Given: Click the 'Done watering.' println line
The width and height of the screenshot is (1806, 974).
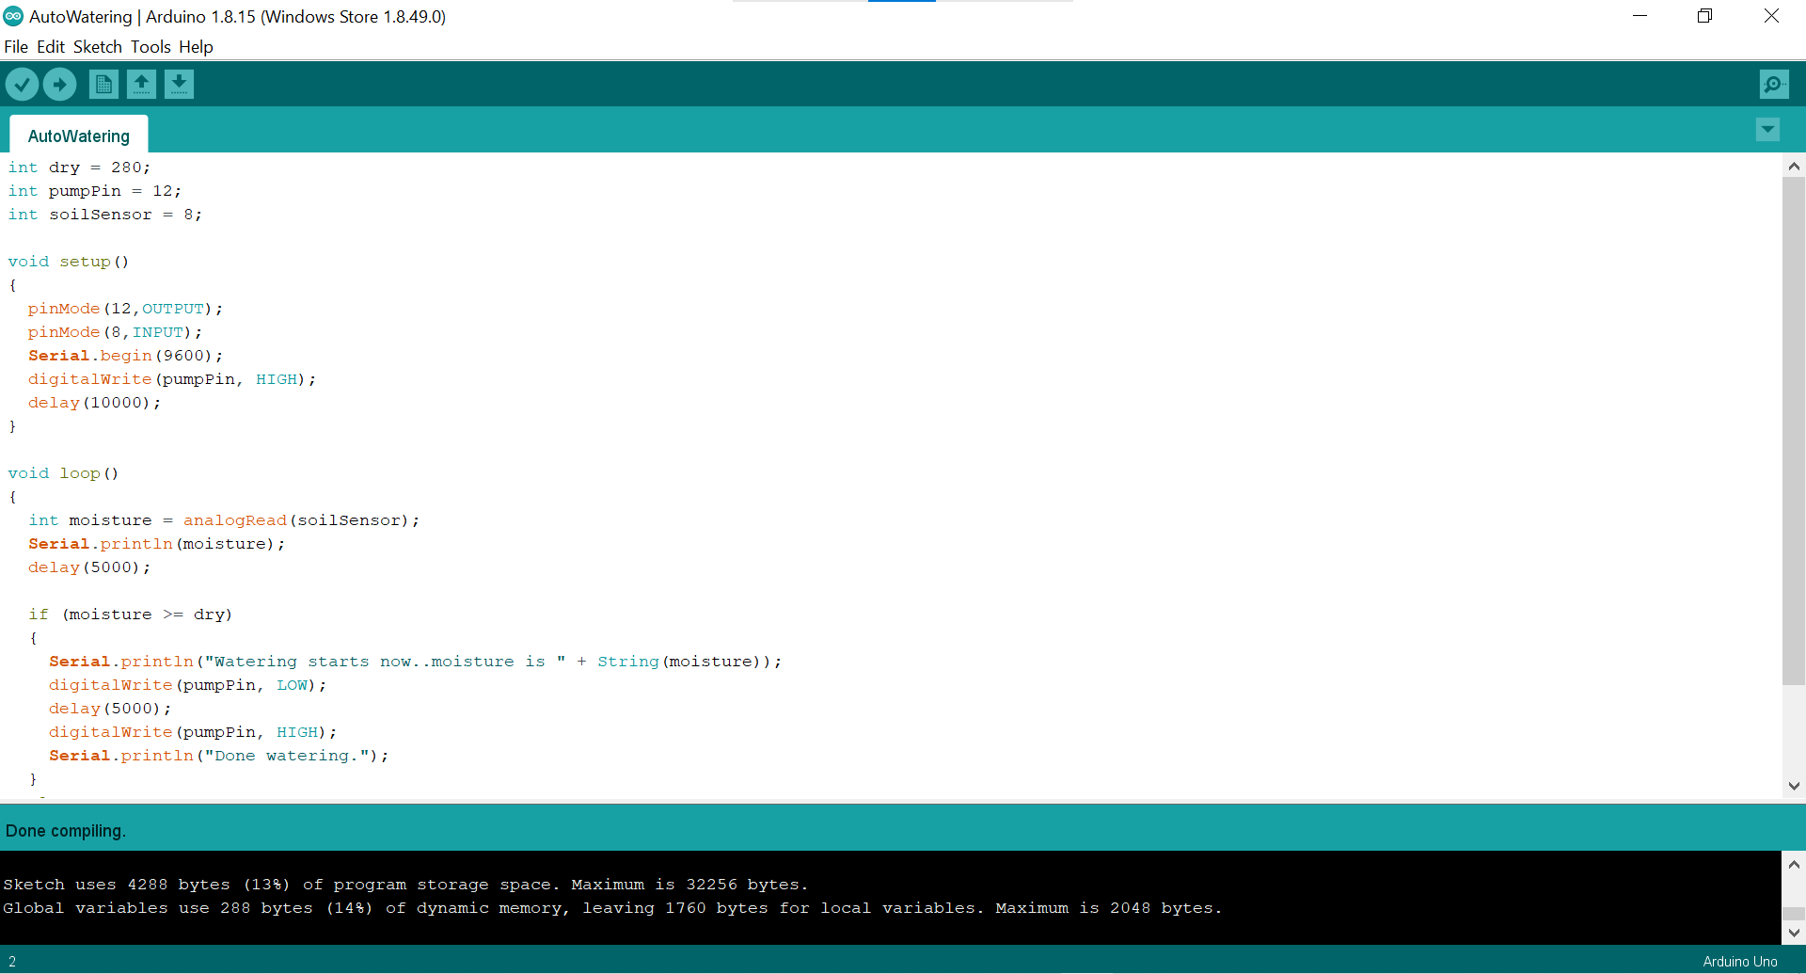Looking at the screenshot, I should point(218,756).
